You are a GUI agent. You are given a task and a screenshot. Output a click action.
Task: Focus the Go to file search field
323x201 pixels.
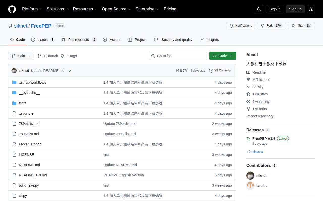178,56
